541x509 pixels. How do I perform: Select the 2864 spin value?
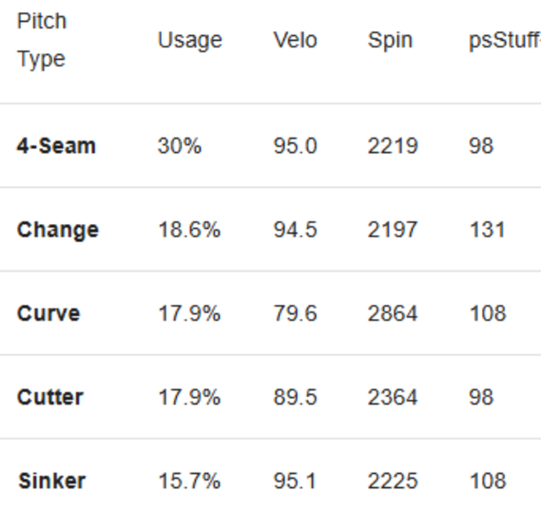click(392, 313)
